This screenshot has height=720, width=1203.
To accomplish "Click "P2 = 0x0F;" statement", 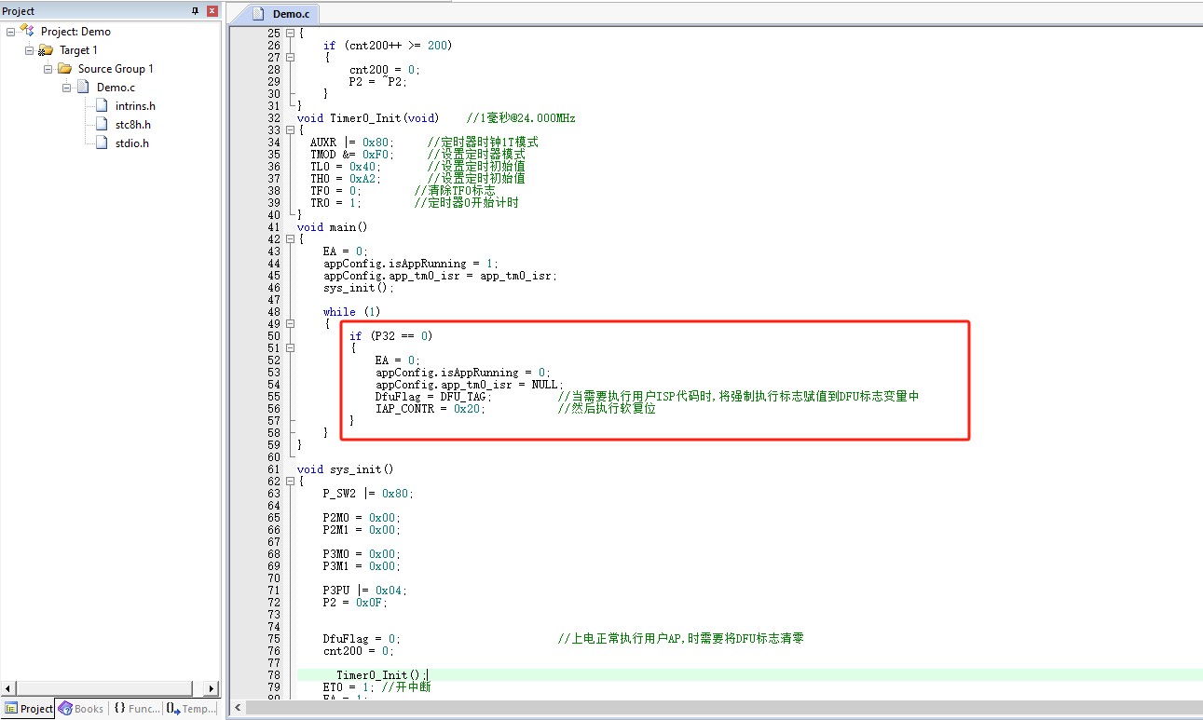I will [355, 602].
